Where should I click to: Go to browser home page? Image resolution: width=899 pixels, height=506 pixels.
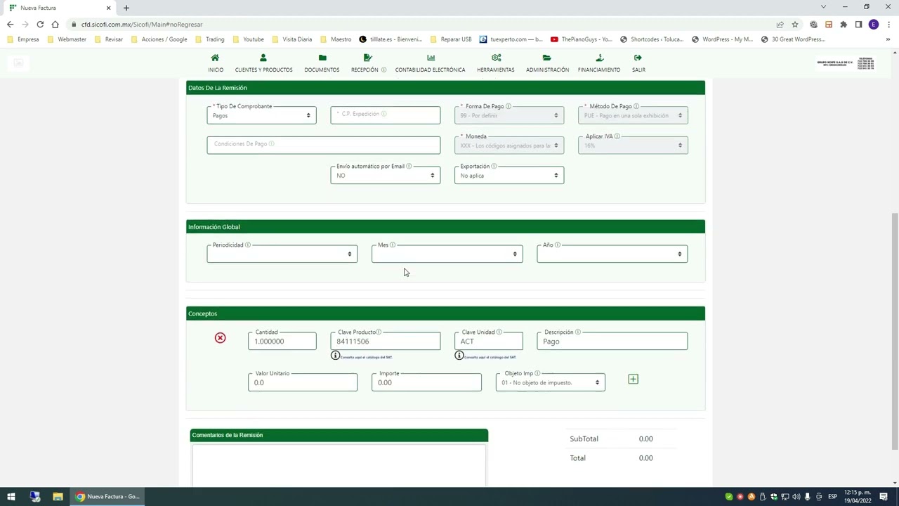(55, 25)
